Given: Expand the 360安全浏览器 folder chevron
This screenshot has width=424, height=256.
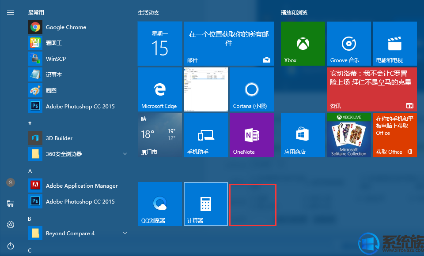Looking at the screenshot, I should pos(125,154).
